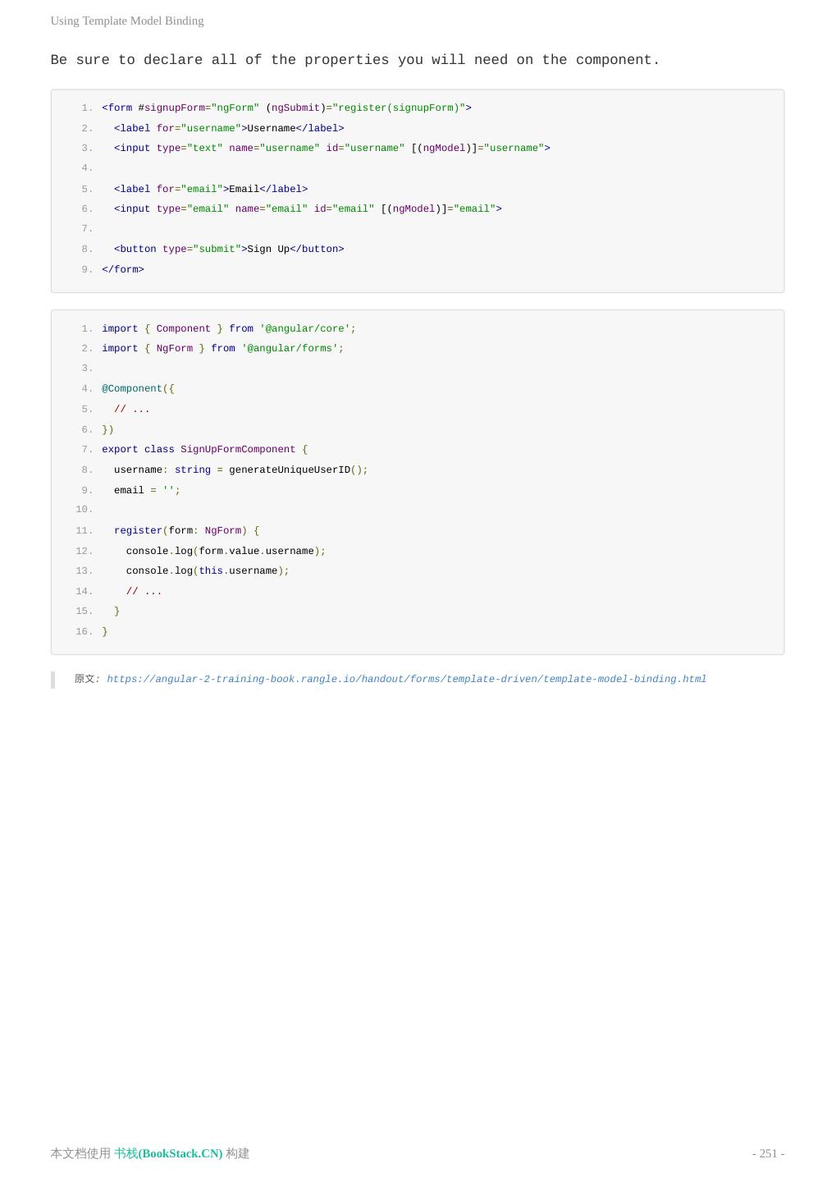Click the closing form tag line

(x=123, y=270)
